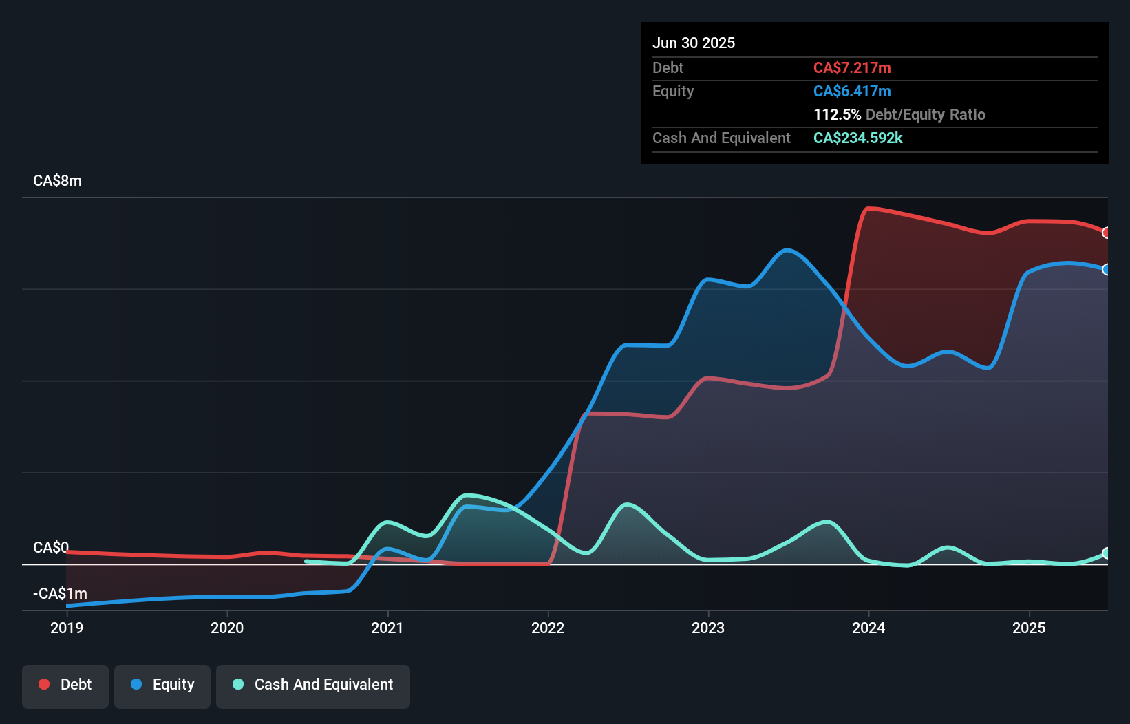The height and width of the screenshot is (724, 1130).
Task: Click the CA$7.217m Debt value link
Action: click(x=852, y=67)
